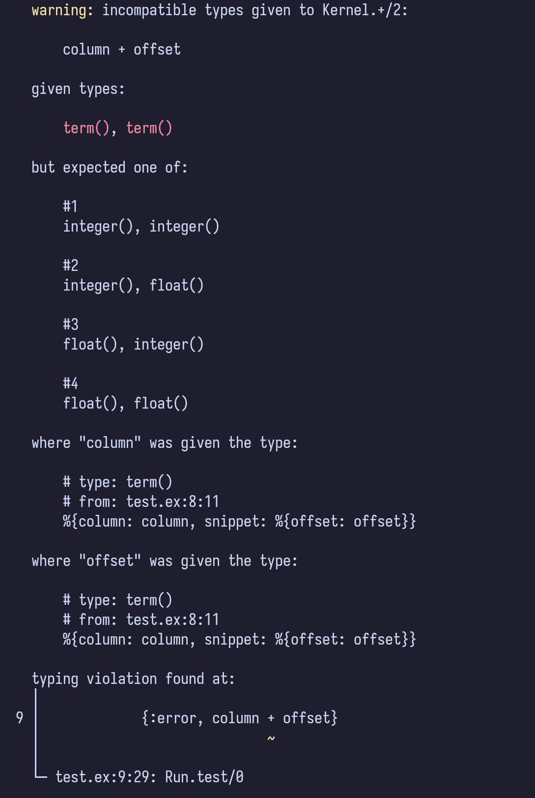This screenshot has height=798, width=535.
Task: Click the yellow "warning:" label
Action: [x=62, y=10]
